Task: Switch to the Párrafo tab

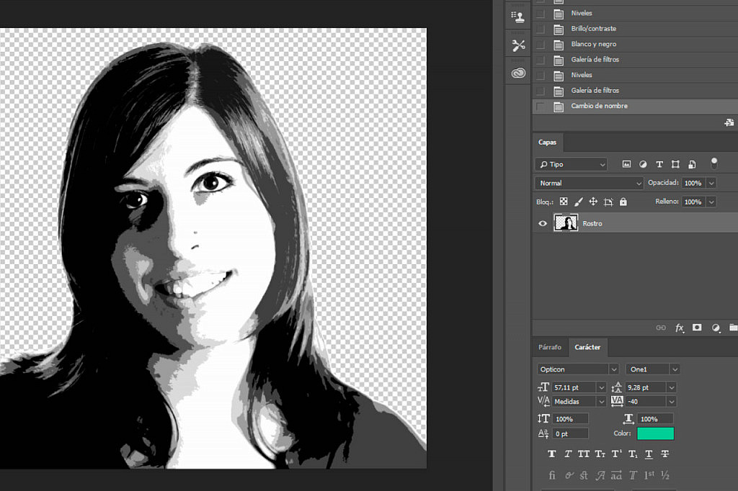Action: coord(549,347)
